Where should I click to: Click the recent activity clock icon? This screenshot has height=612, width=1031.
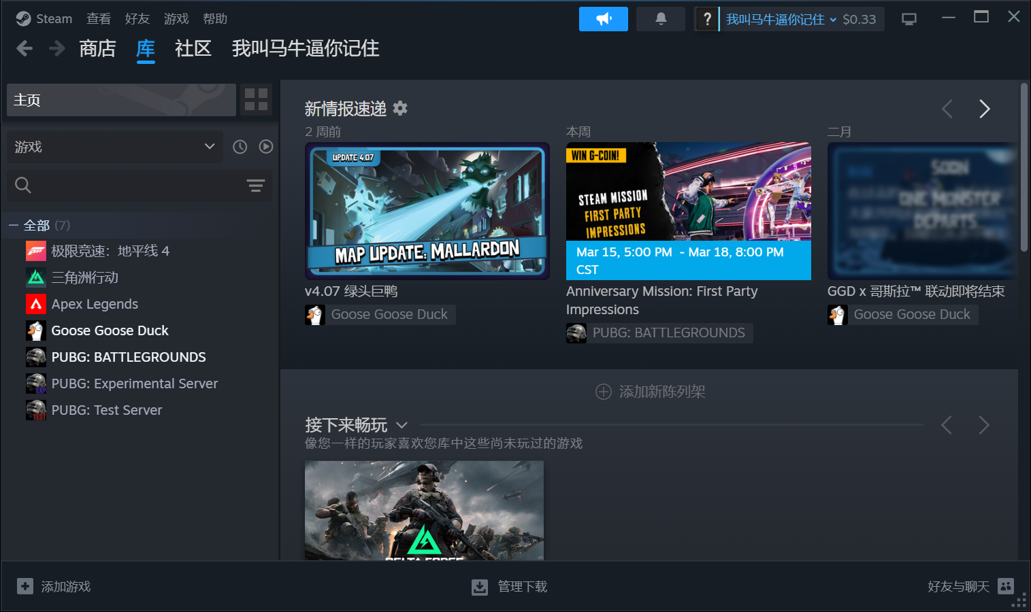point(240,147)
